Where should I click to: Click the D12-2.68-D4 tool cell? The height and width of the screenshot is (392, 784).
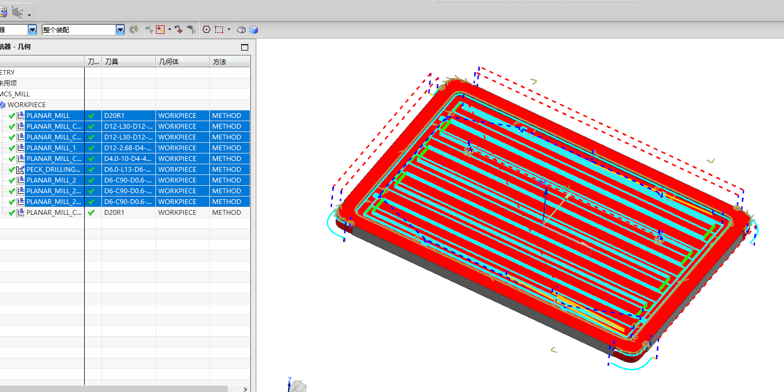tap(128, 148)
